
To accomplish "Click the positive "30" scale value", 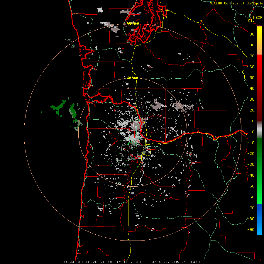I will (x=252, y=99).
